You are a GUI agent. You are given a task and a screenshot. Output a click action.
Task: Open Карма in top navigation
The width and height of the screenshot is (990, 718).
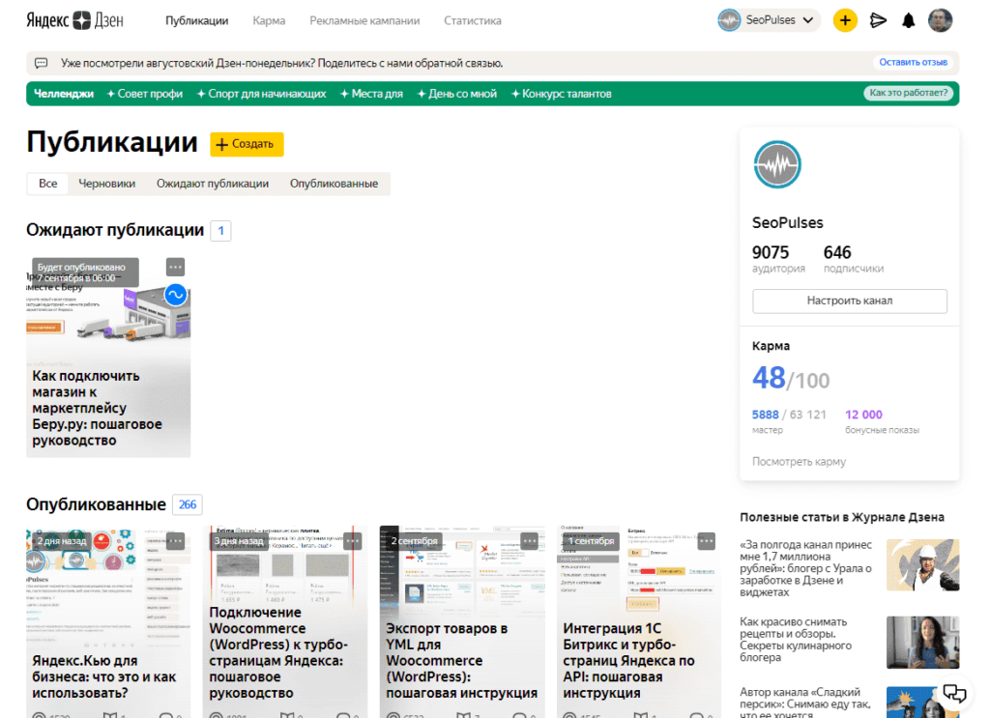coord(269,21)
